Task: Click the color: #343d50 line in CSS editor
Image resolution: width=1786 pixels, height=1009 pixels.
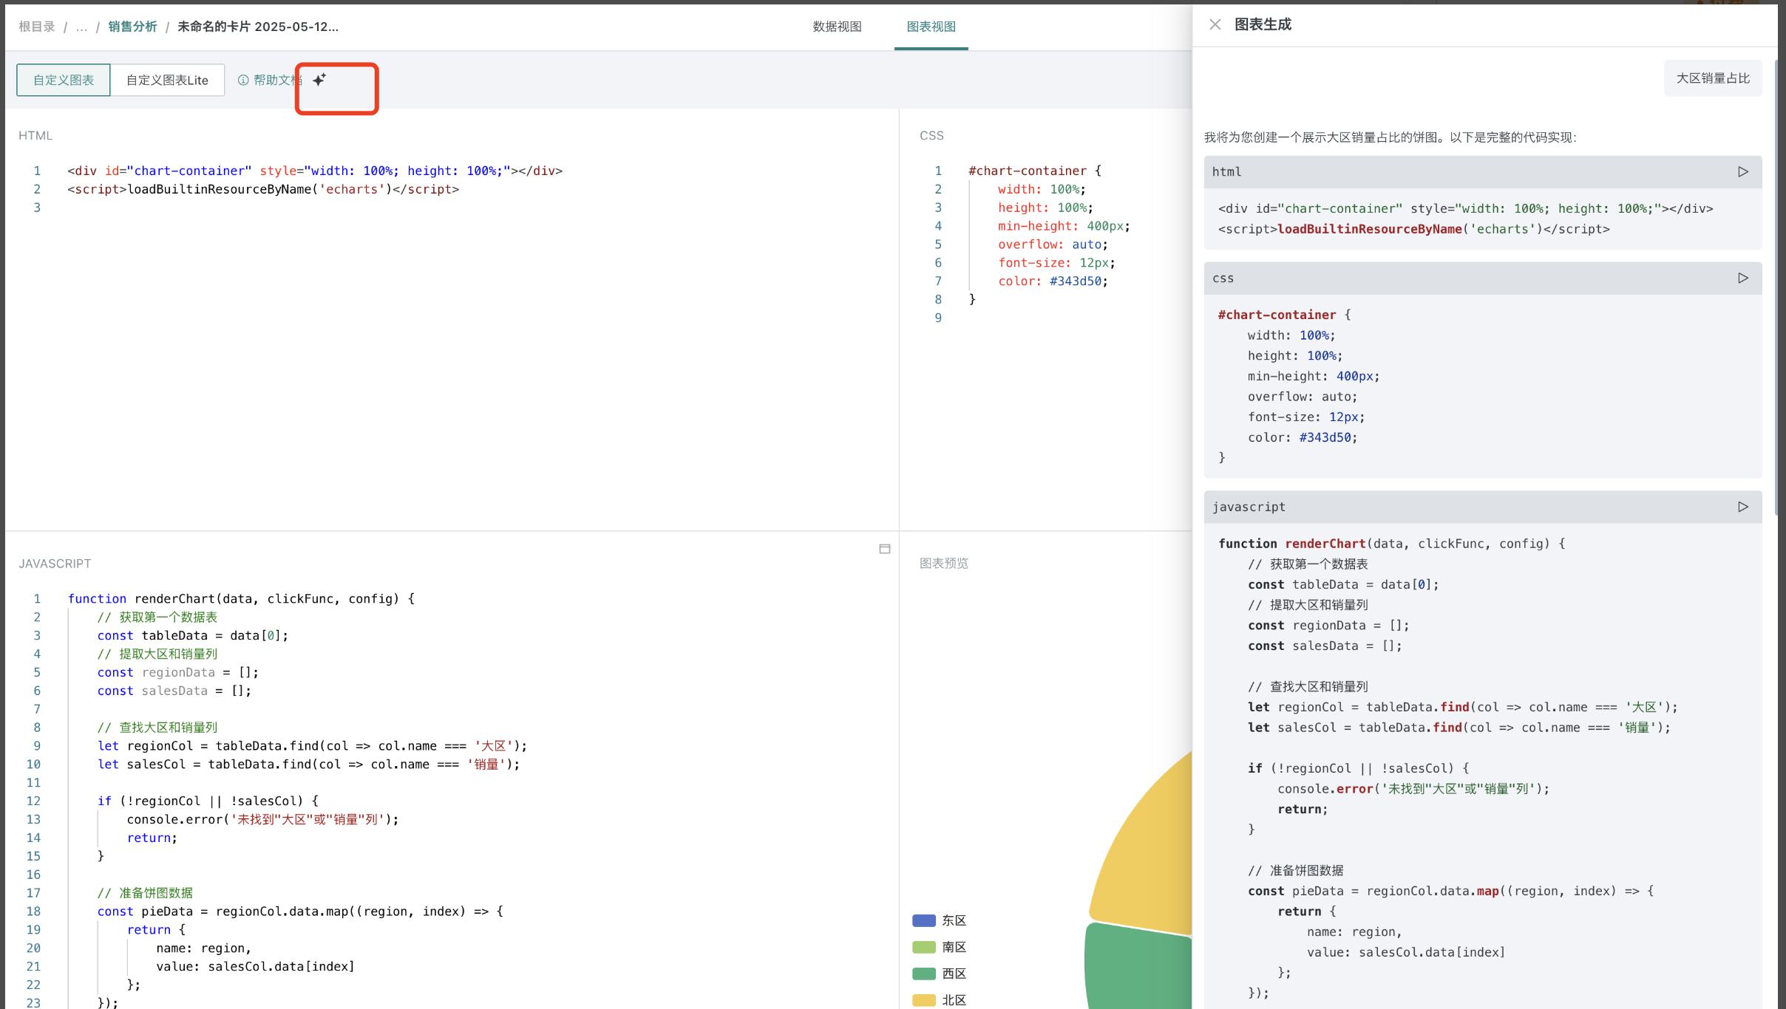Action: (x=1053, y=281)
